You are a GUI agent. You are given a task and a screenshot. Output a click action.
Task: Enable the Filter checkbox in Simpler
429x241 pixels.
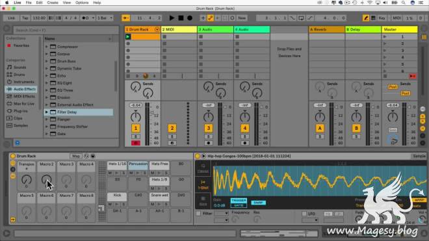point(198,213)
